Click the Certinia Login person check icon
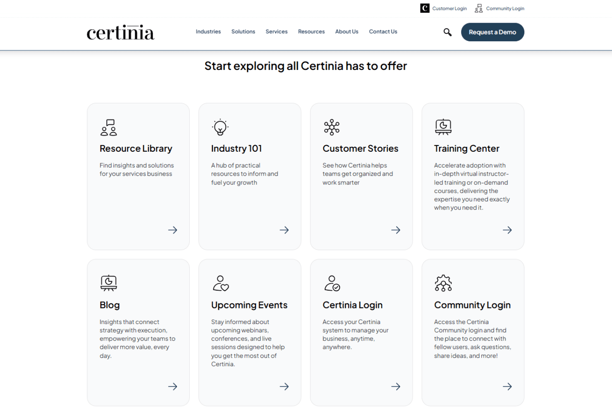The image size is (612, 408). pos(332,283)
